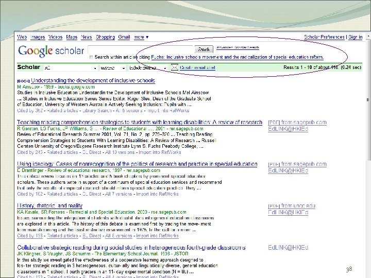
Task: Open the include citations dropdown
Action: [148, 68]
